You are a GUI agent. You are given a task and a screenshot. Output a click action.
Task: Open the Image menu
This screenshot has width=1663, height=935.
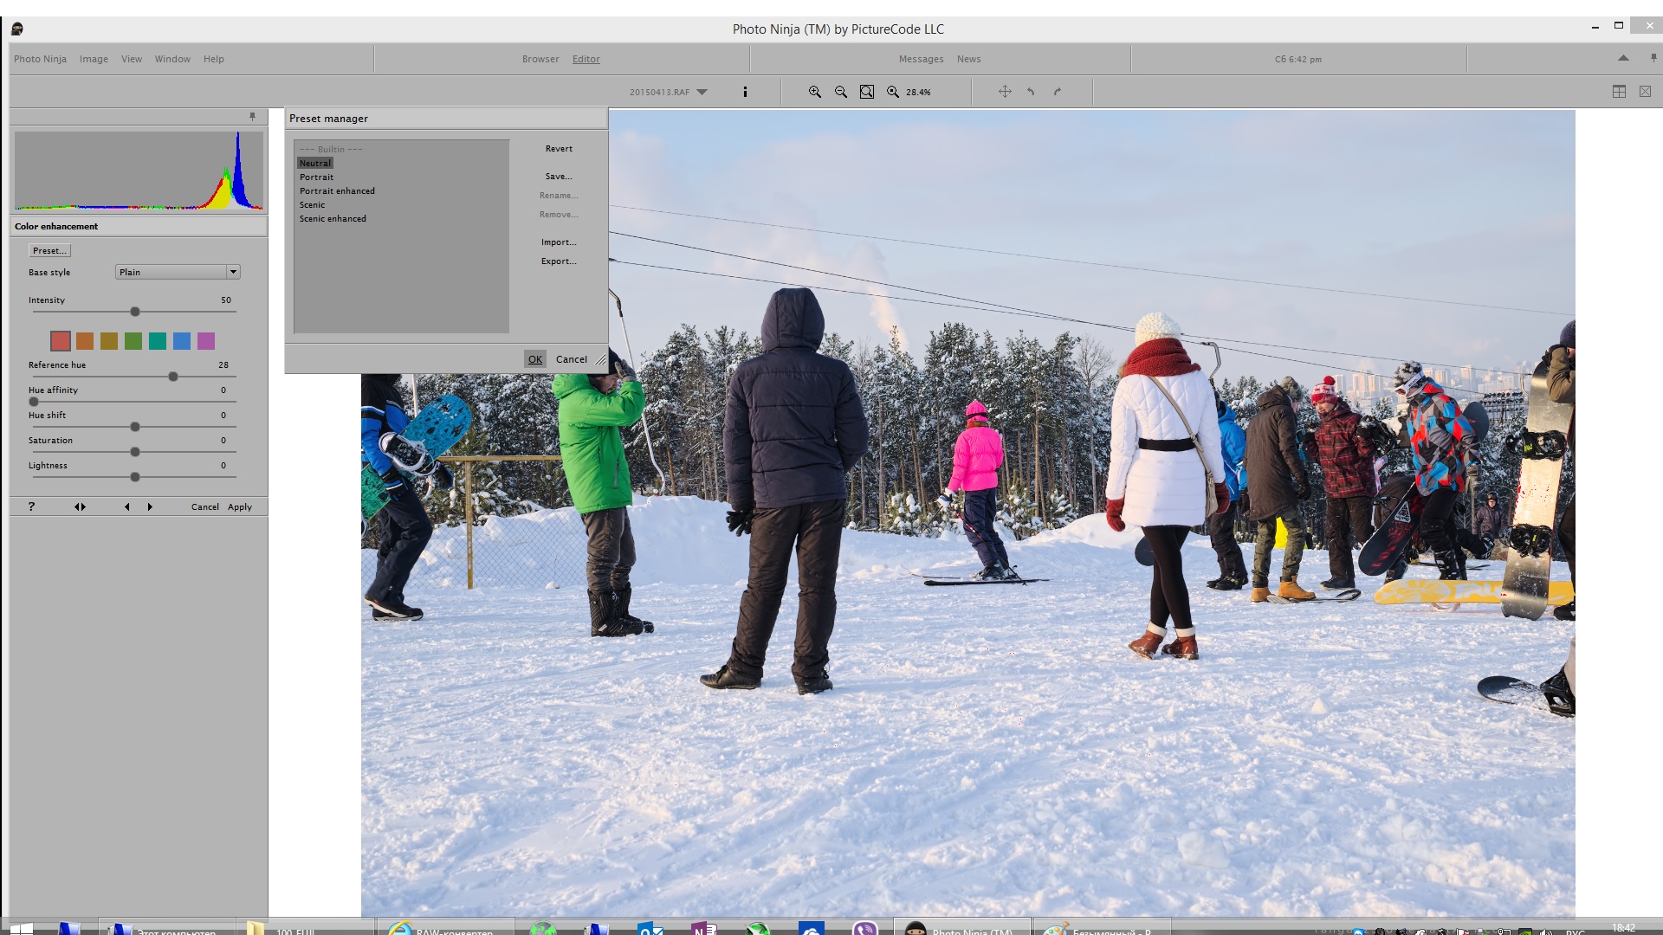(x=94, y=59)
